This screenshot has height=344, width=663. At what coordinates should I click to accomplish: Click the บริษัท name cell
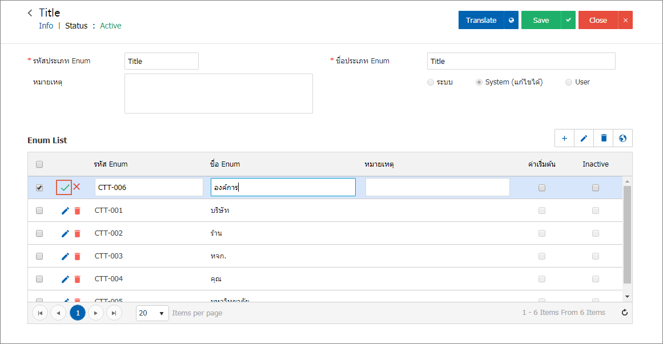point(220,210)
